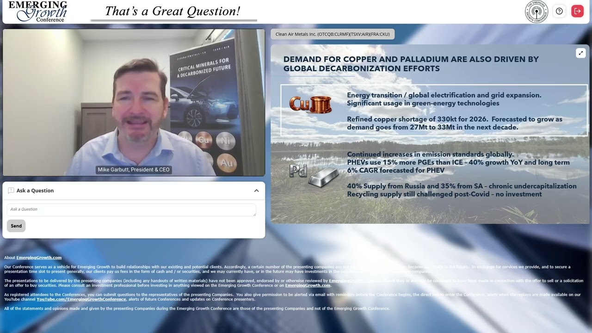Click the slide title about copper and palladium
592x333 pixels.
(x=411, y=64)
